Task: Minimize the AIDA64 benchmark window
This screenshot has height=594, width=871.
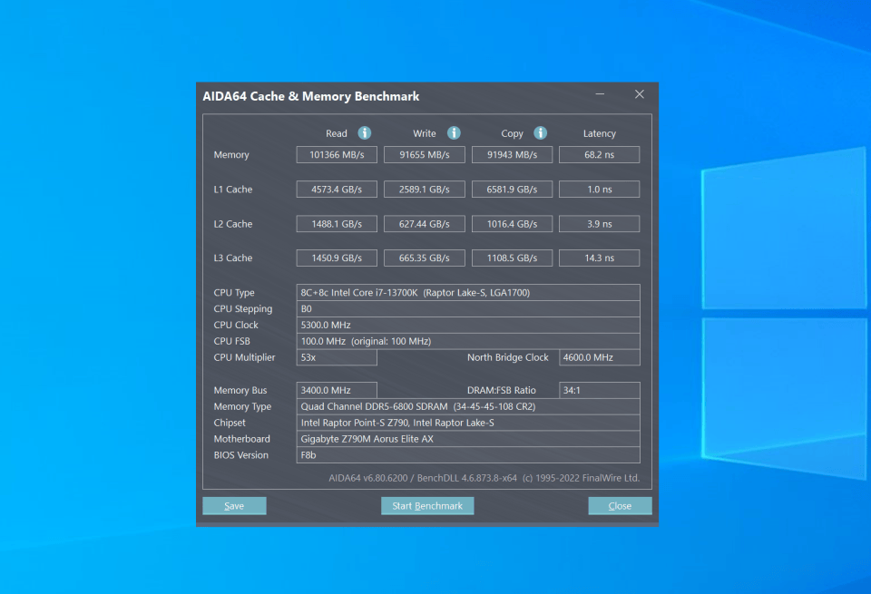Action: (x=601, y=95)
